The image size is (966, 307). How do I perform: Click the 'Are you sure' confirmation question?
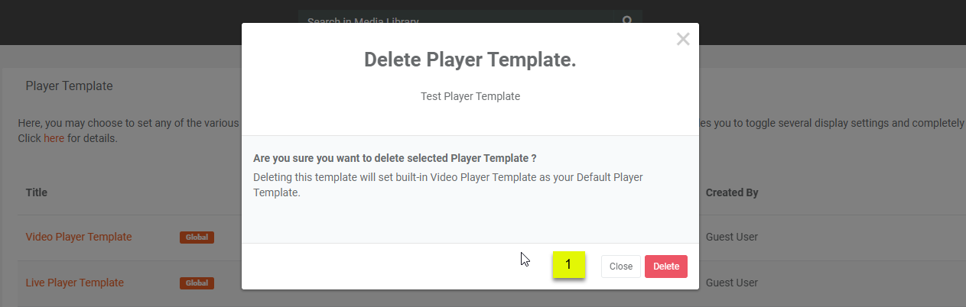click(395, 158)
